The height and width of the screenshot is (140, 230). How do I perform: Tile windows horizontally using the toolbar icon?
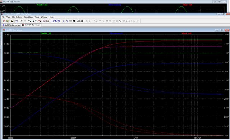(x=52, y=21)
